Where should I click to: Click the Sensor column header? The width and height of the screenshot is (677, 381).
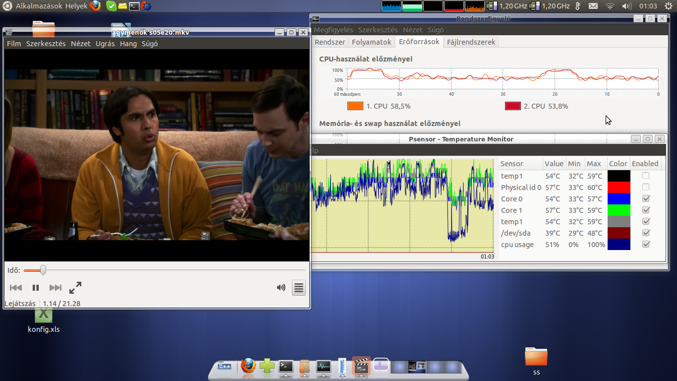[x=520, y=164]
